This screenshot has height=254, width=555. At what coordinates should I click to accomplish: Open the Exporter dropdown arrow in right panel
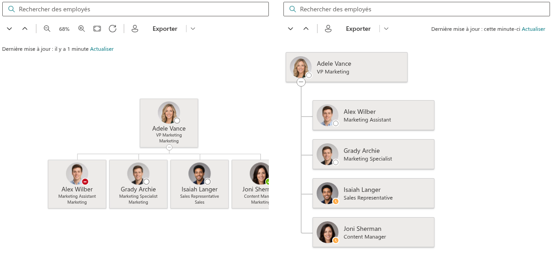pyautogui.click(x=386, y=29)
